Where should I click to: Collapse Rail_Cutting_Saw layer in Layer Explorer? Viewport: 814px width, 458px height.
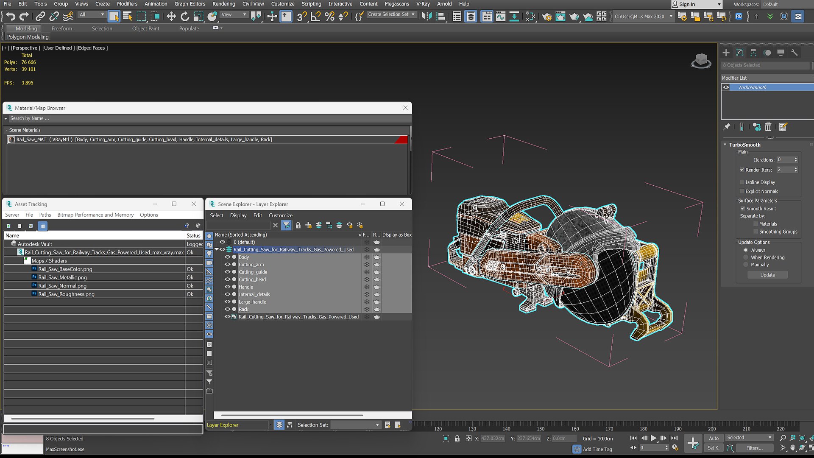click(217, 249)
